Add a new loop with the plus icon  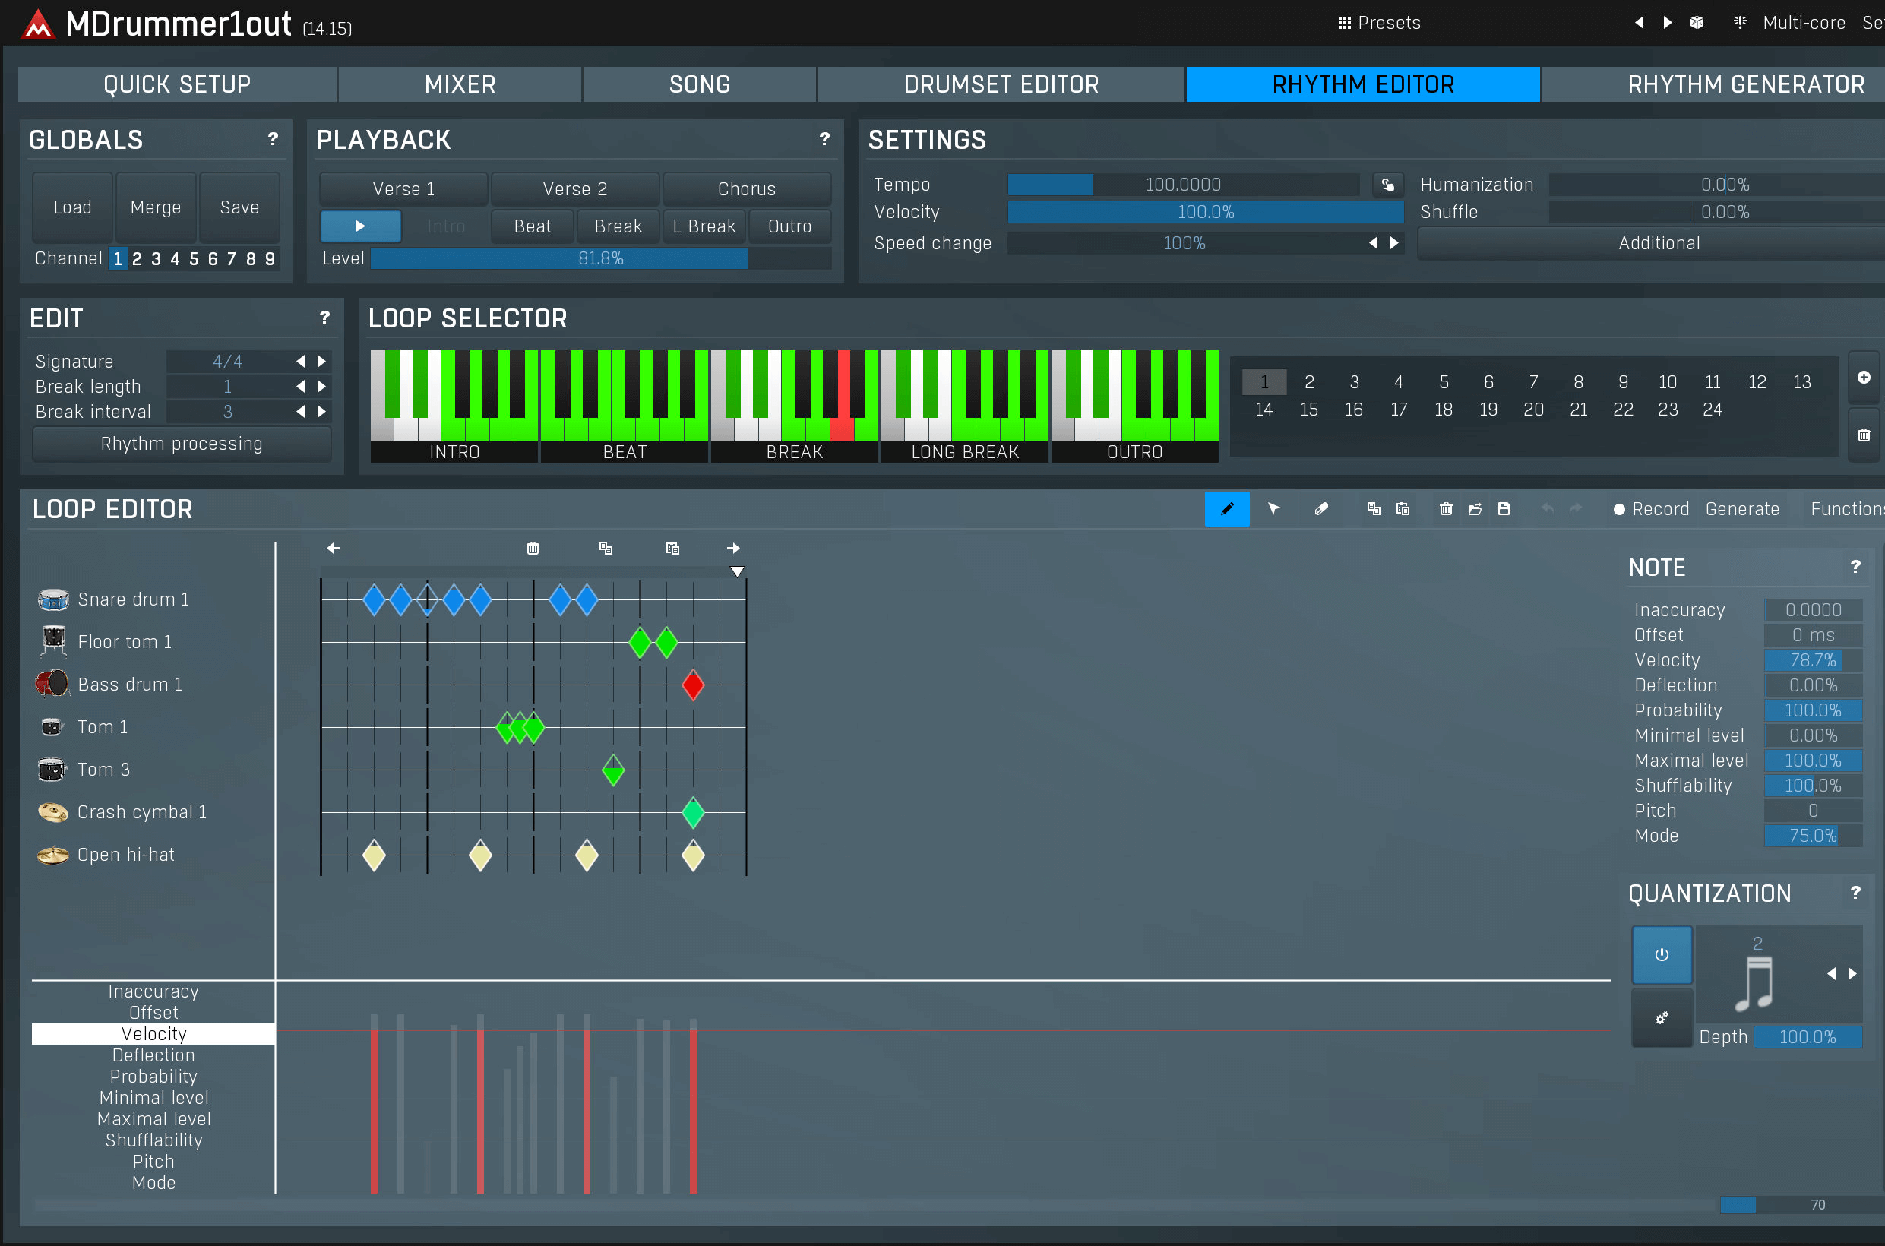[x=1864, y=378]
